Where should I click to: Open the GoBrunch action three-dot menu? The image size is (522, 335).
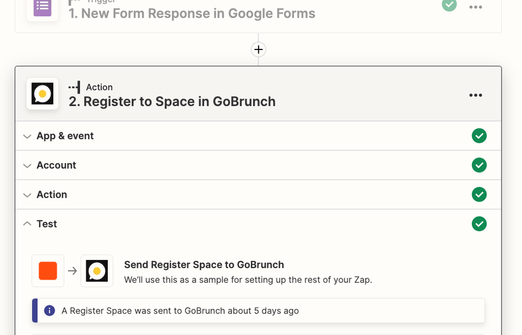(x=475, y=95)
